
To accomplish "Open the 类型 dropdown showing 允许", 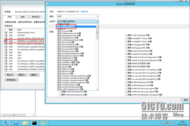I will 78,16.
